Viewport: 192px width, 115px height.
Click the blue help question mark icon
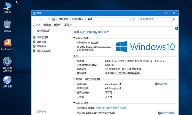point(176,28)
